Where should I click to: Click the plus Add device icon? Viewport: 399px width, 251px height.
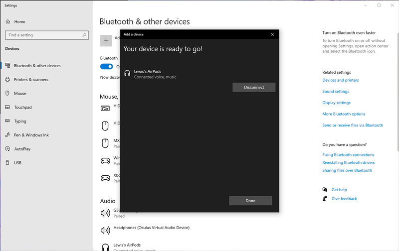coord(106,41)
